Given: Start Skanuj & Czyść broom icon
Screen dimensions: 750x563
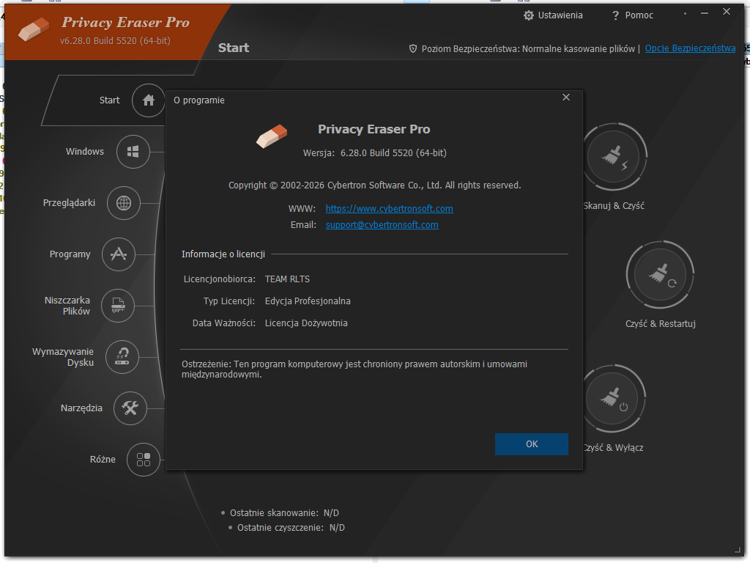Looking at the screenshot, I should coord(614,157).
